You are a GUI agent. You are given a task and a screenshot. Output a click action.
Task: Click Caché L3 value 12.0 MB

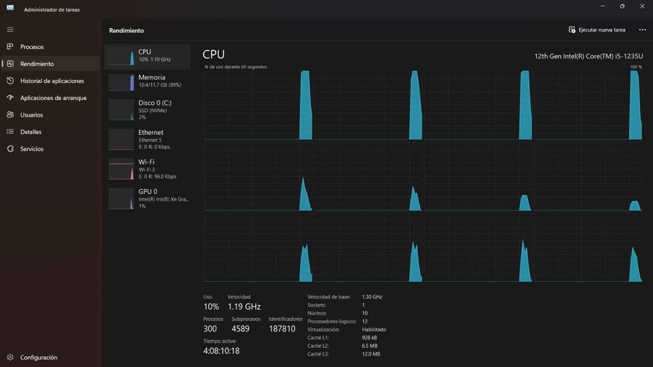[371, 353]
